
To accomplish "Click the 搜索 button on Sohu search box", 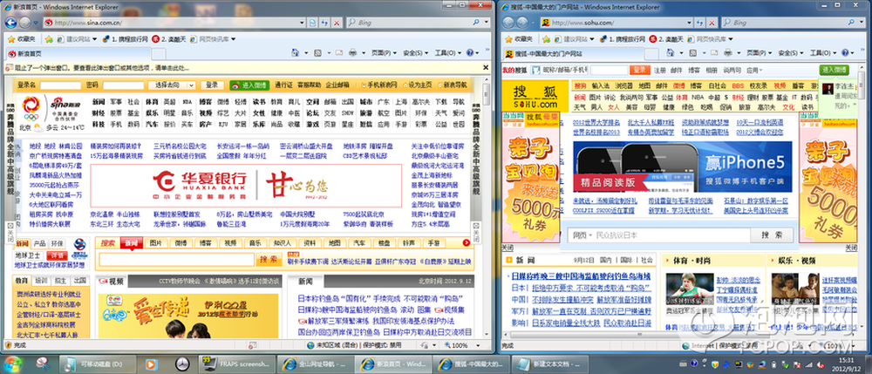I will (x=772, y=235).
